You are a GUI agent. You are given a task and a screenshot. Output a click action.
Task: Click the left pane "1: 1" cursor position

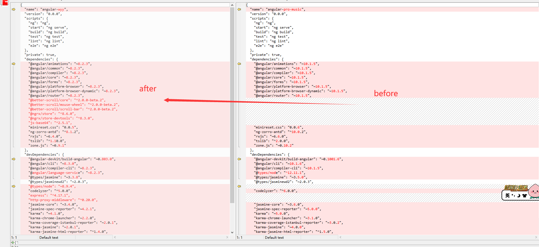tap(14, 238)
